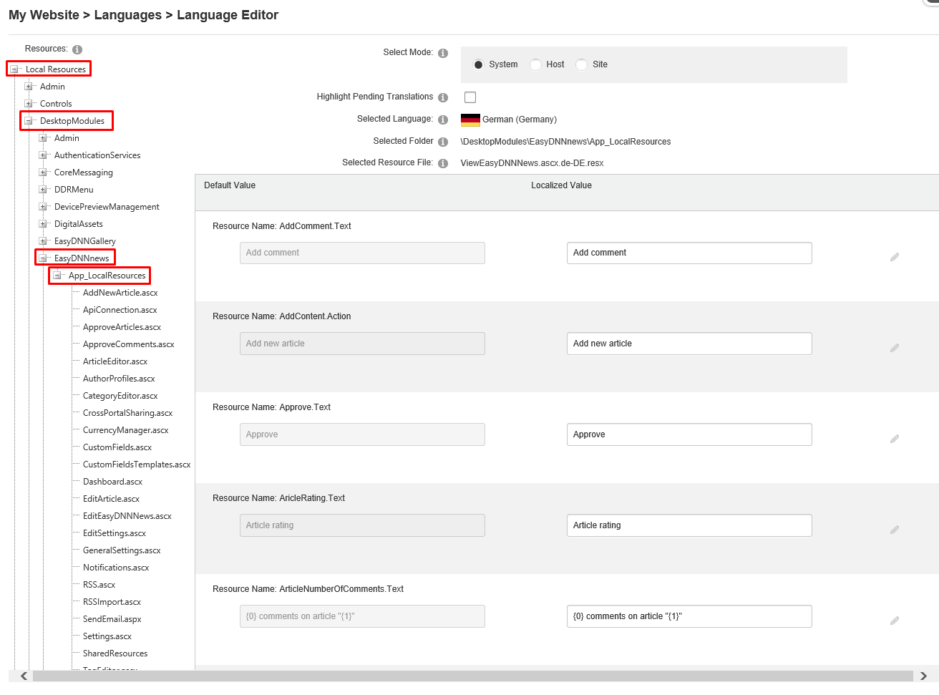The image size is (939, 695).
Task: Click the pencil icon in Approve.Text row
Action: [x=895, y=439]
